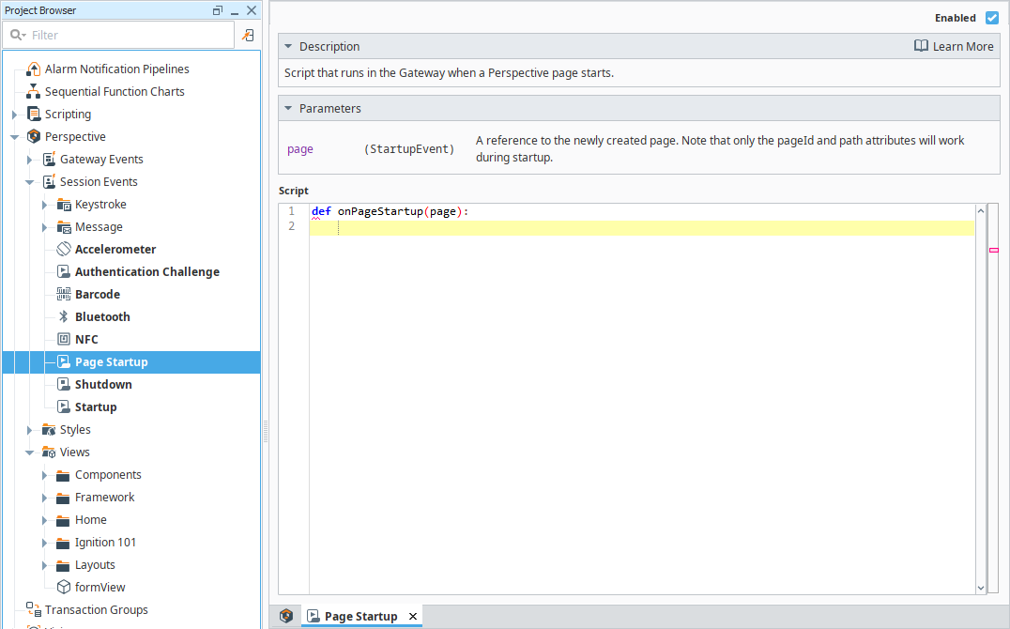The height and width of the screenshot is (629, 1010).
Task: Click the Shutdown event icon
Action: pyautogui.click(x=64, y=384)
